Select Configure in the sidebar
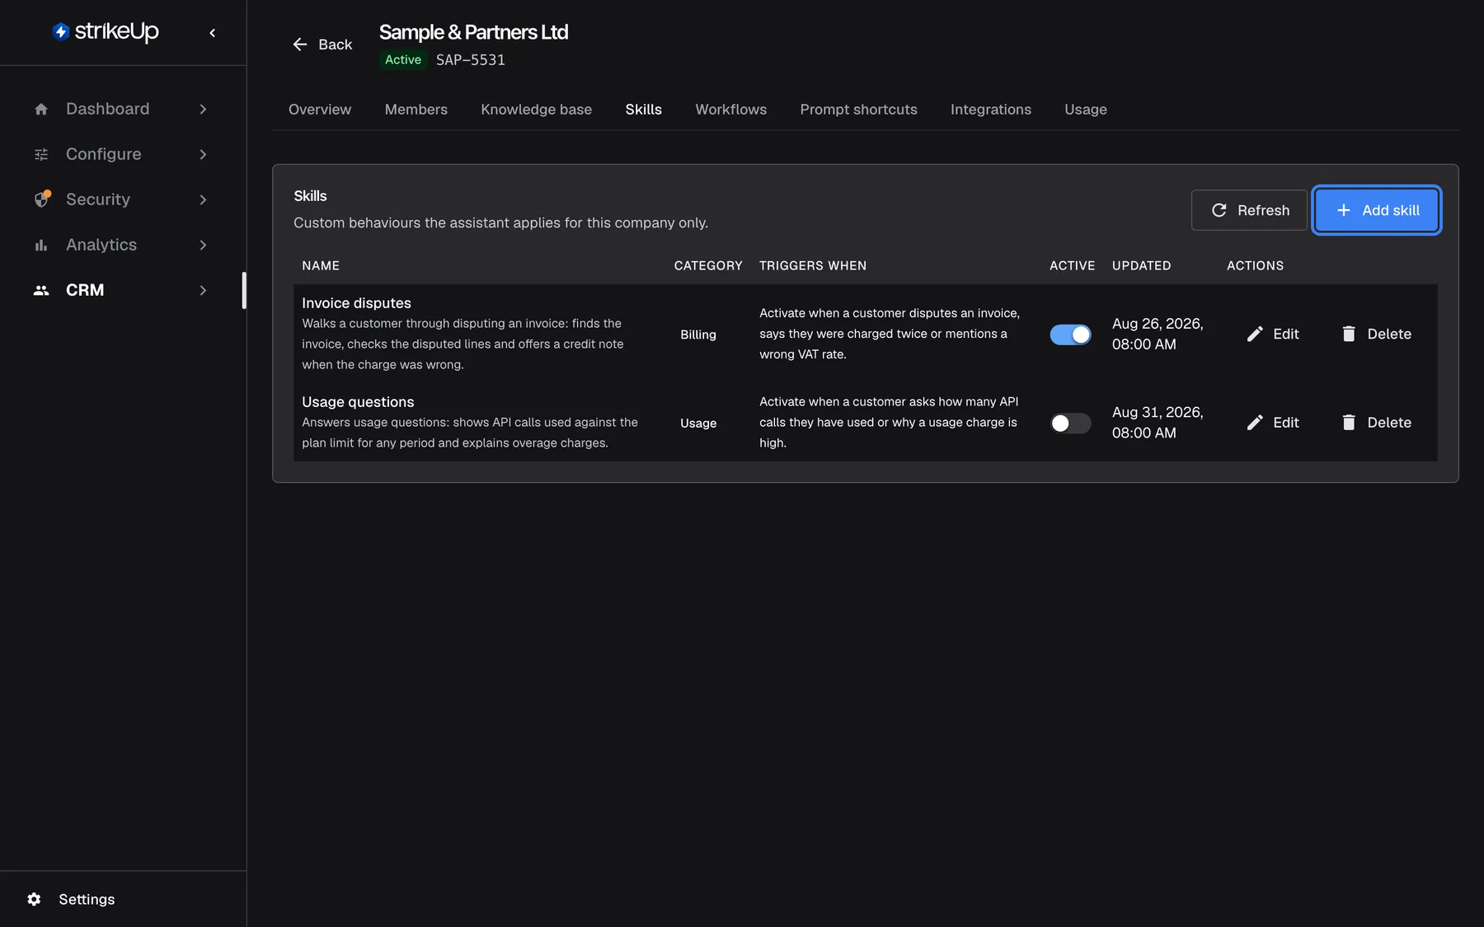Image resolution: width=1484 pixels, height=927 pixels. pos(104,154)
